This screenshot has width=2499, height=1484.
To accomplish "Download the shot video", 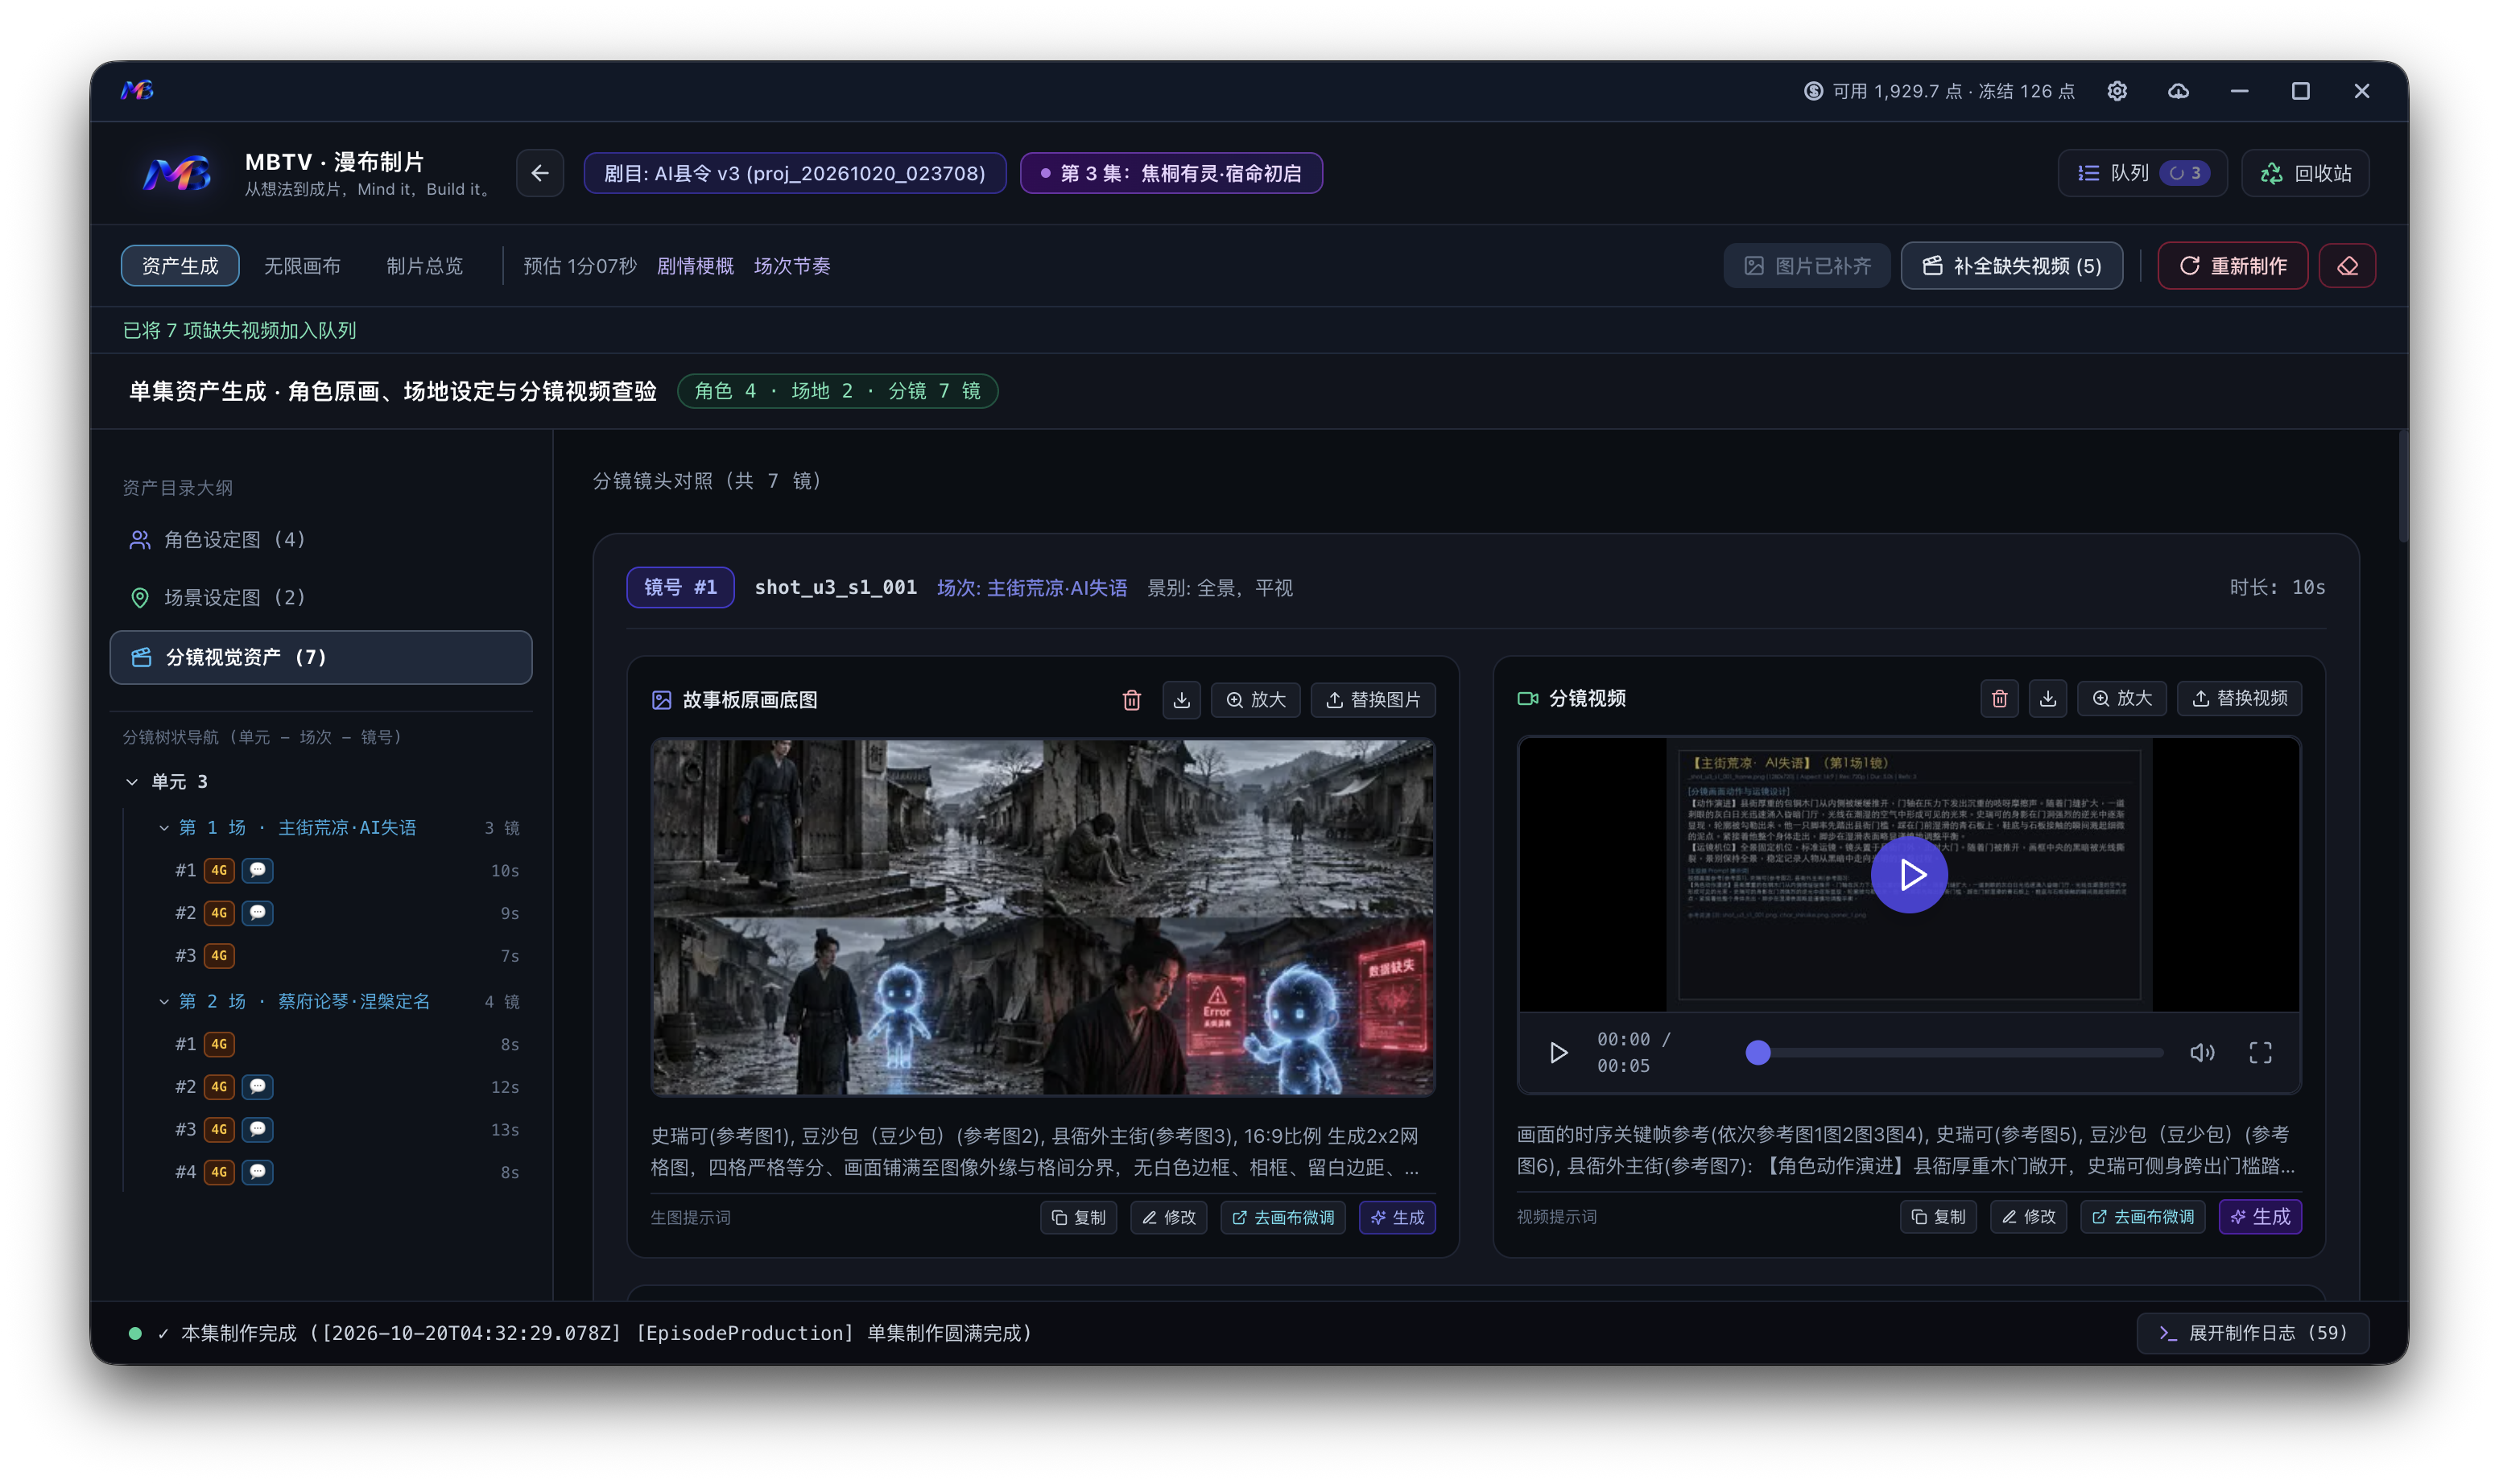I will coord(2048,699).
